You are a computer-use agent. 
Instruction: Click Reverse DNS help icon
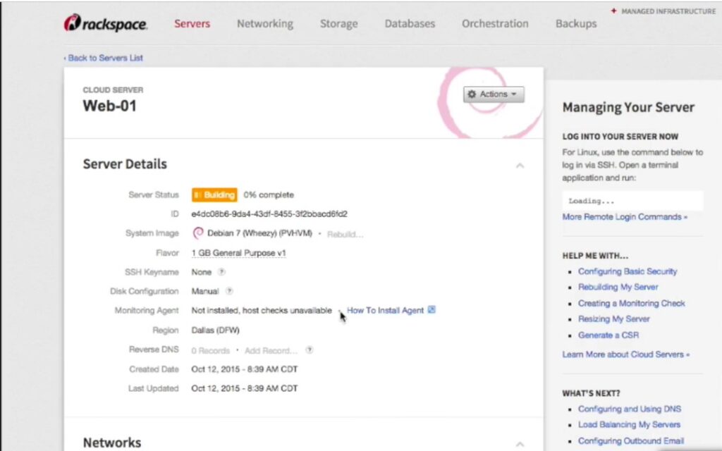coord(310,350)
